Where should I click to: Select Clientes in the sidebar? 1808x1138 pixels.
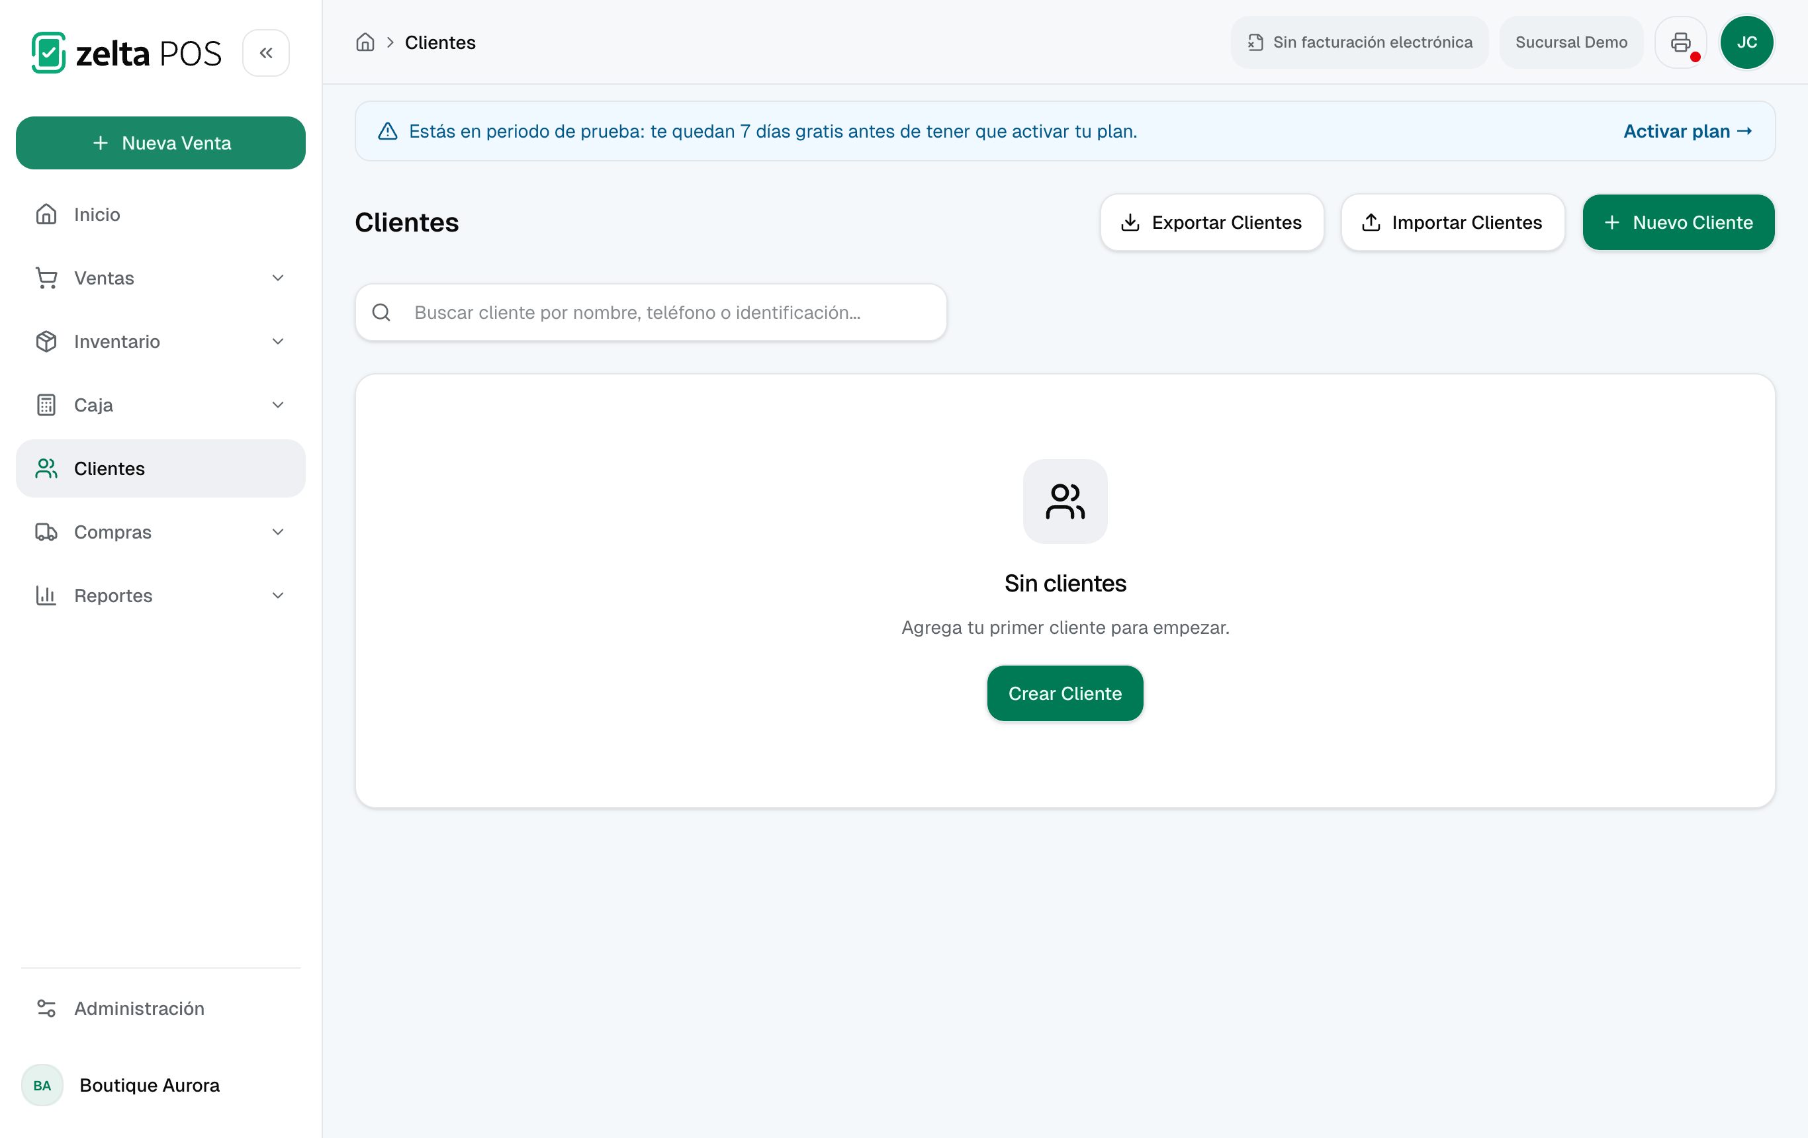(161, 468)
